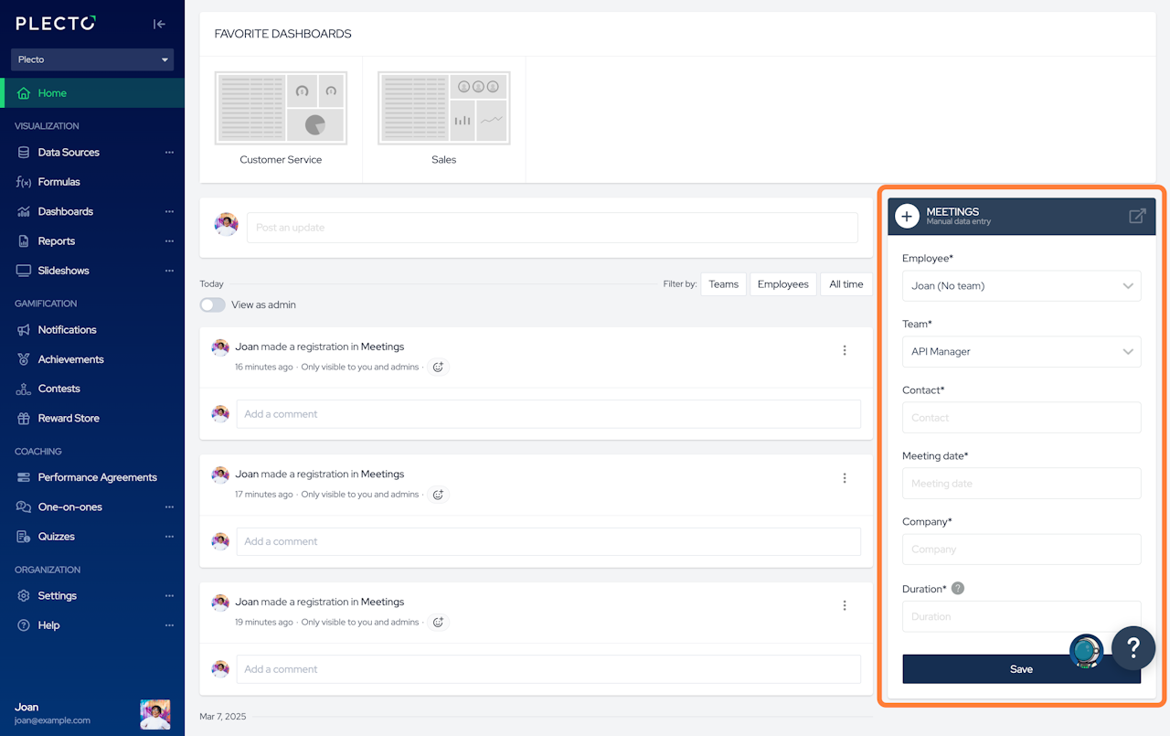Viewport: 1170px width, 736px height.
Task: Open the Sales dashboard thumbnail
Action: [444, 109]
